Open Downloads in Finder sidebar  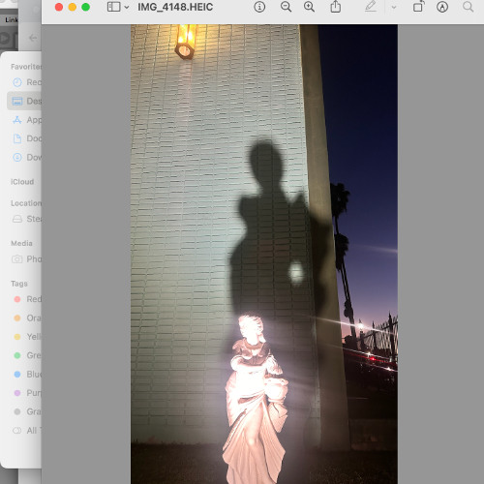tap(26, 158)
